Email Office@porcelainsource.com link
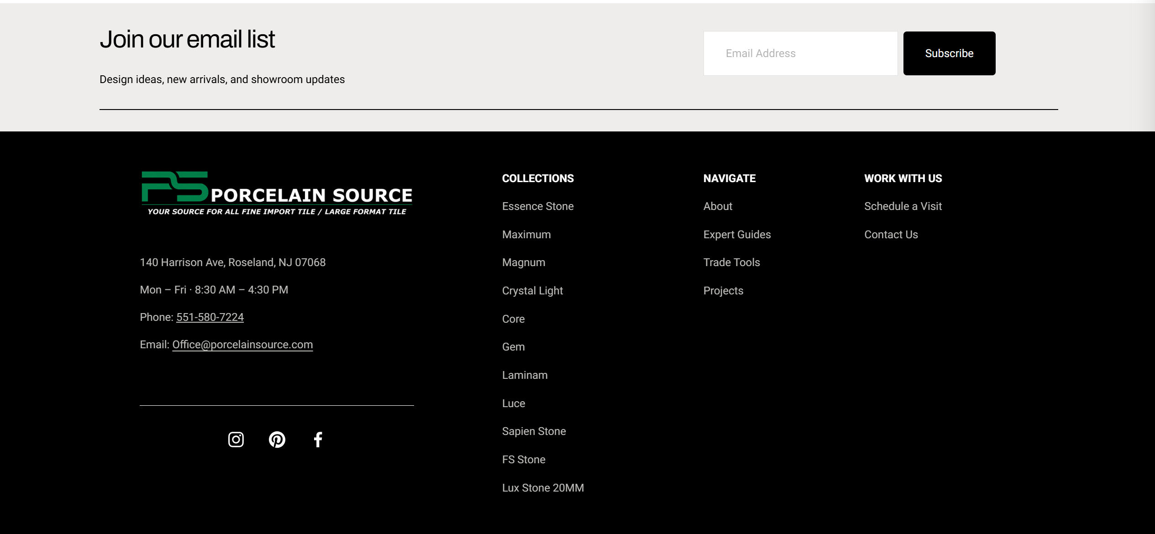The width and height of the screenshot is (1155, 534). (242, 345)
